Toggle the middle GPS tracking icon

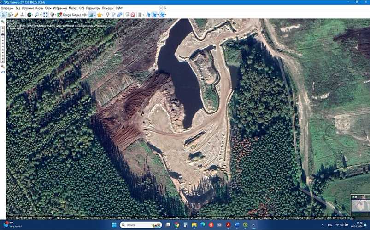click(156, 15)
